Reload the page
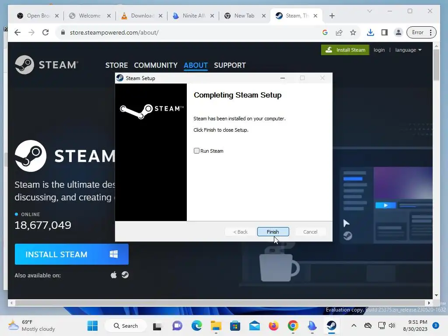The width and height of the screenshot is (448, 336). [x=45, y=32]
